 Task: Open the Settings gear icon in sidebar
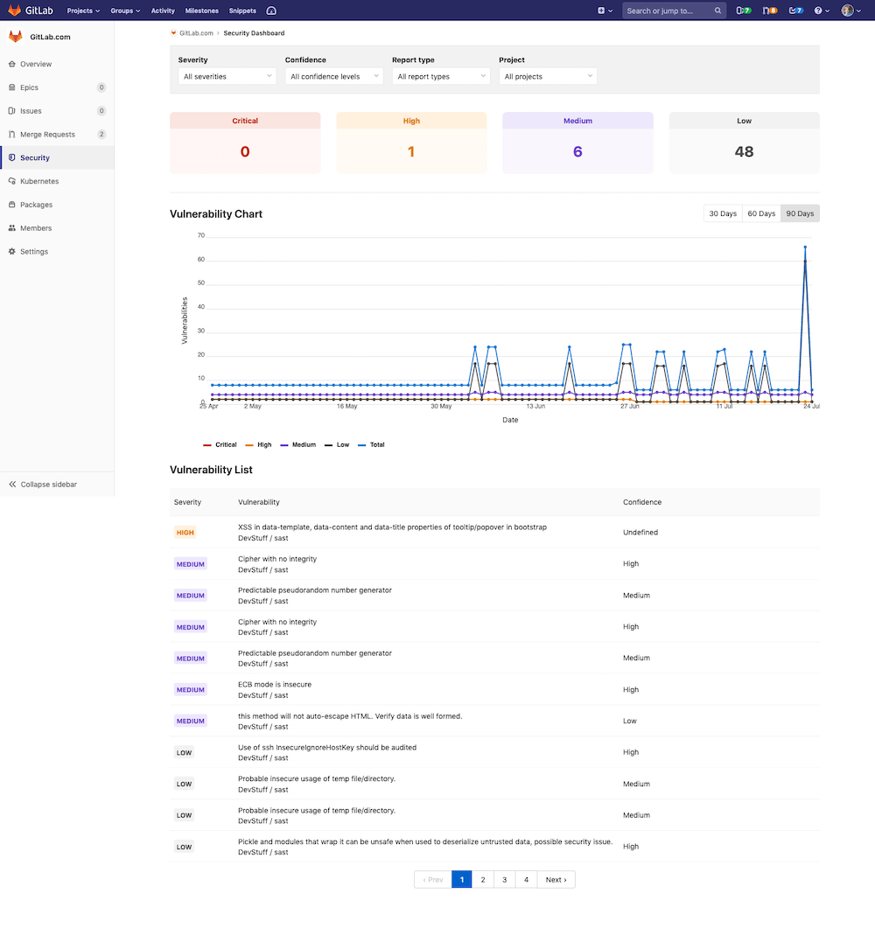12,252
